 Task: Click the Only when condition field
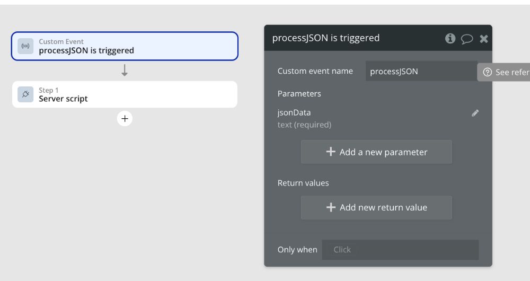pyautogui.click(x=400, y=250)
